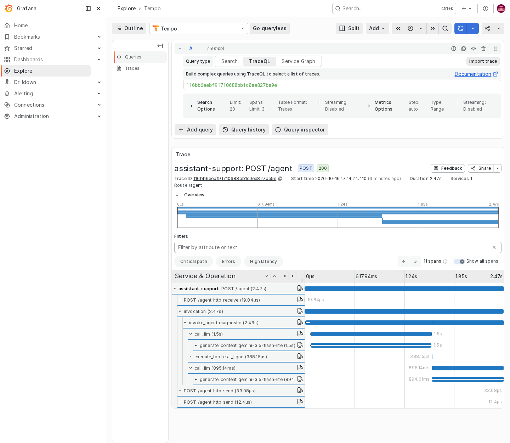
Task: Collapse the invocation span row
Action: 180,312
